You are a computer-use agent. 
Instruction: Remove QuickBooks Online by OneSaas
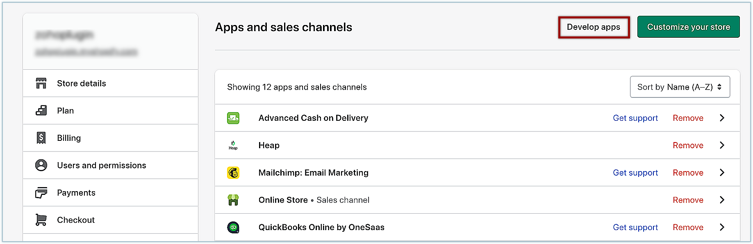[688, 227]
